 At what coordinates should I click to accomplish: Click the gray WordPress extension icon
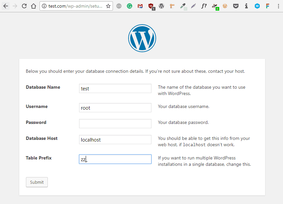pos(161,6)
